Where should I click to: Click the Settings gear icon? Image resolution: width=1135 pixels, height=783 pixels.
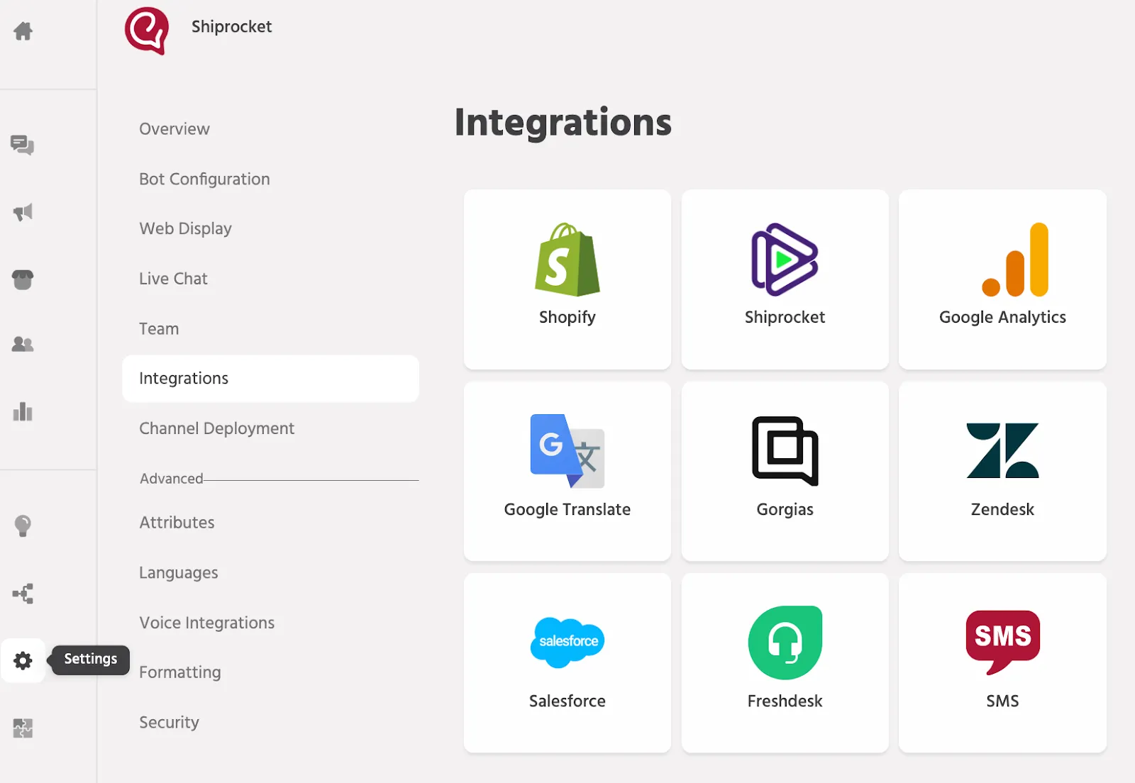[23, 660]
